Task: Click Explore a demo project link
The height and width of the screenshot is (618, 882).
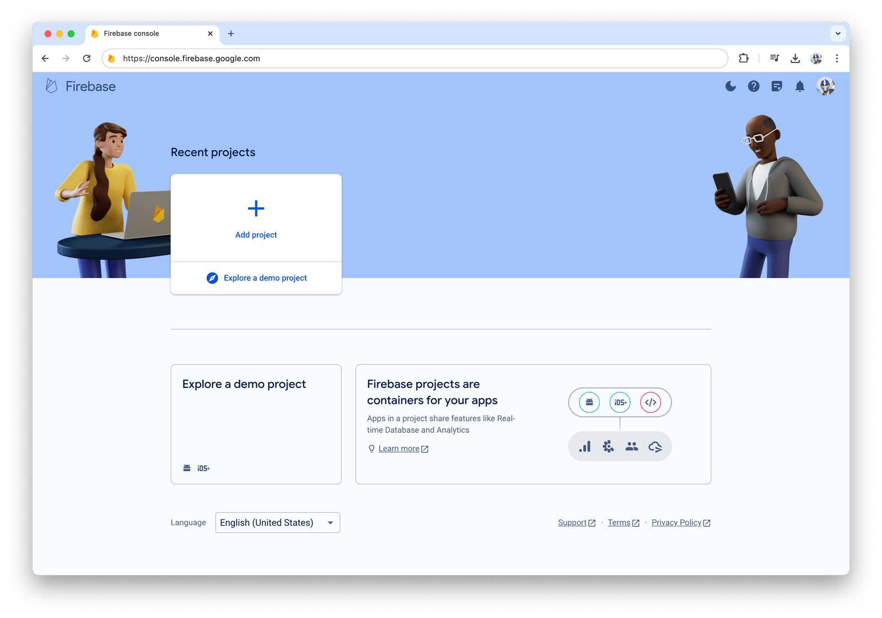Action: (265, 278)
